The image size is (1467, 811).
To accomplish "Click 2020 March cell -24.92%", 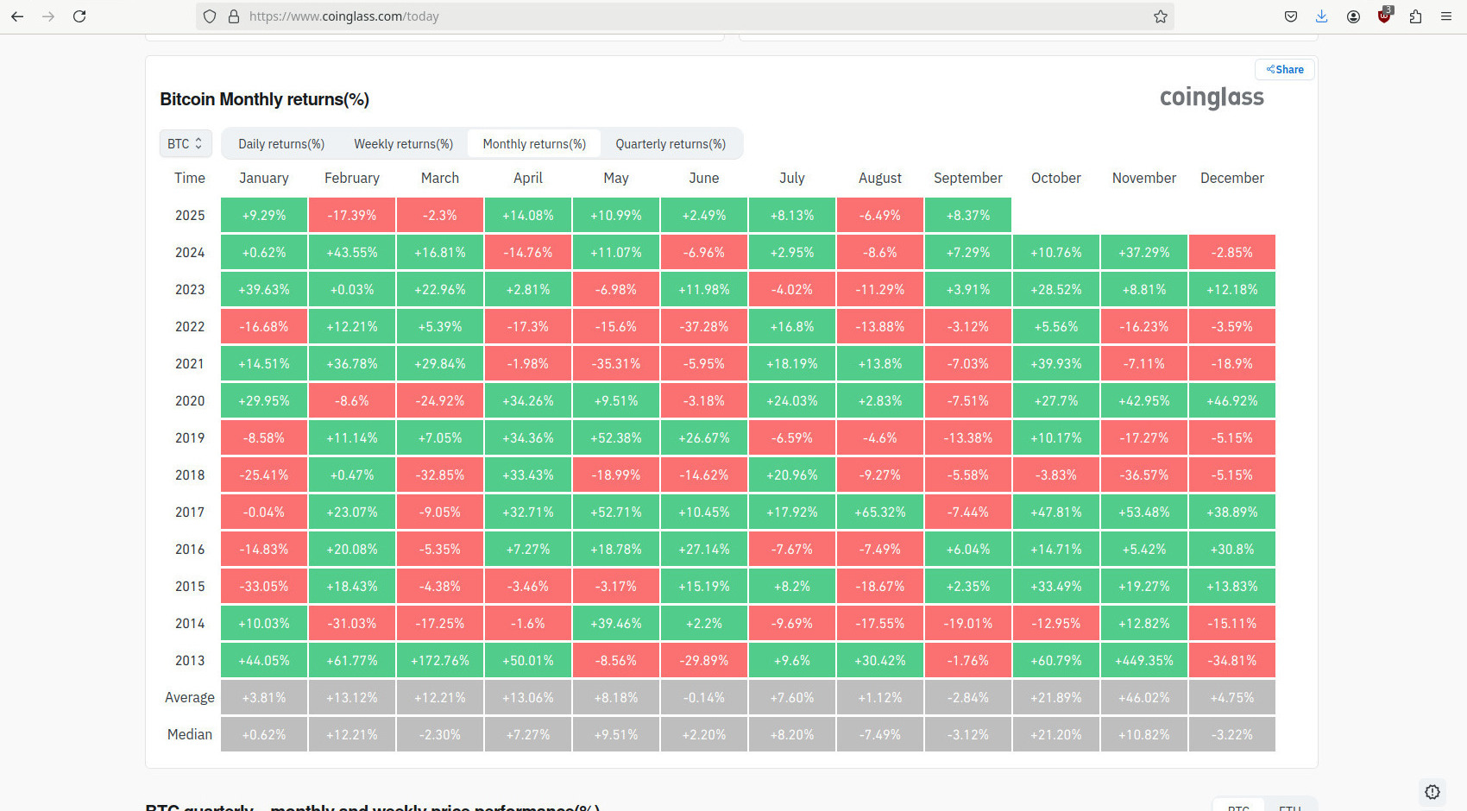I will [x=440, y=401].
